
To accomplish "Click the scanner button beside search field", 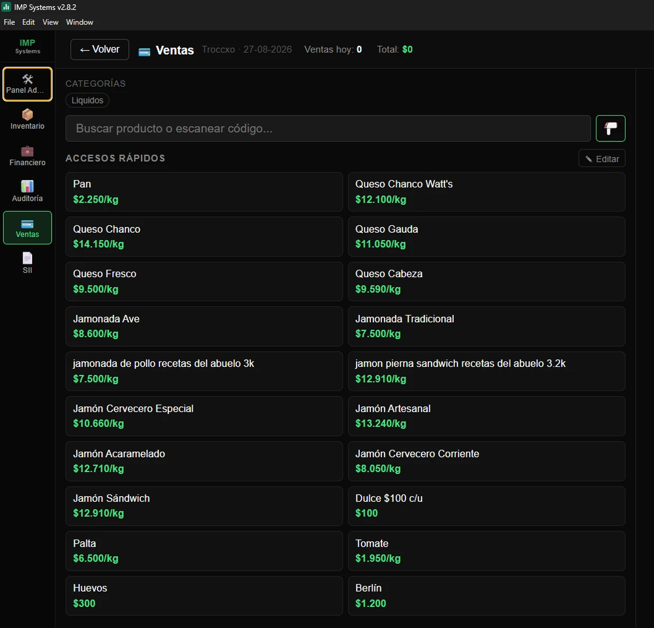I will [610, 128].
